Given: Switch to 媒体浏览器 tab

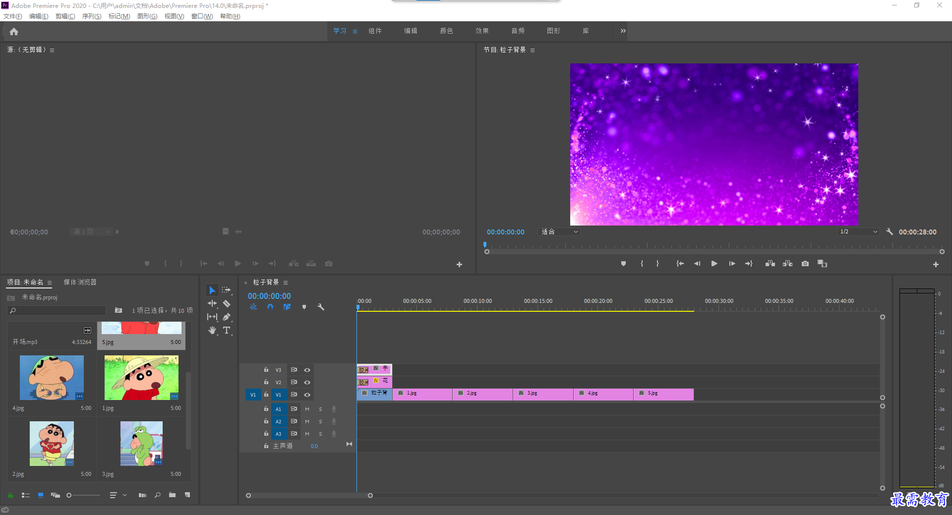Looking at the screenshot, I should click(x=80, y=282).
